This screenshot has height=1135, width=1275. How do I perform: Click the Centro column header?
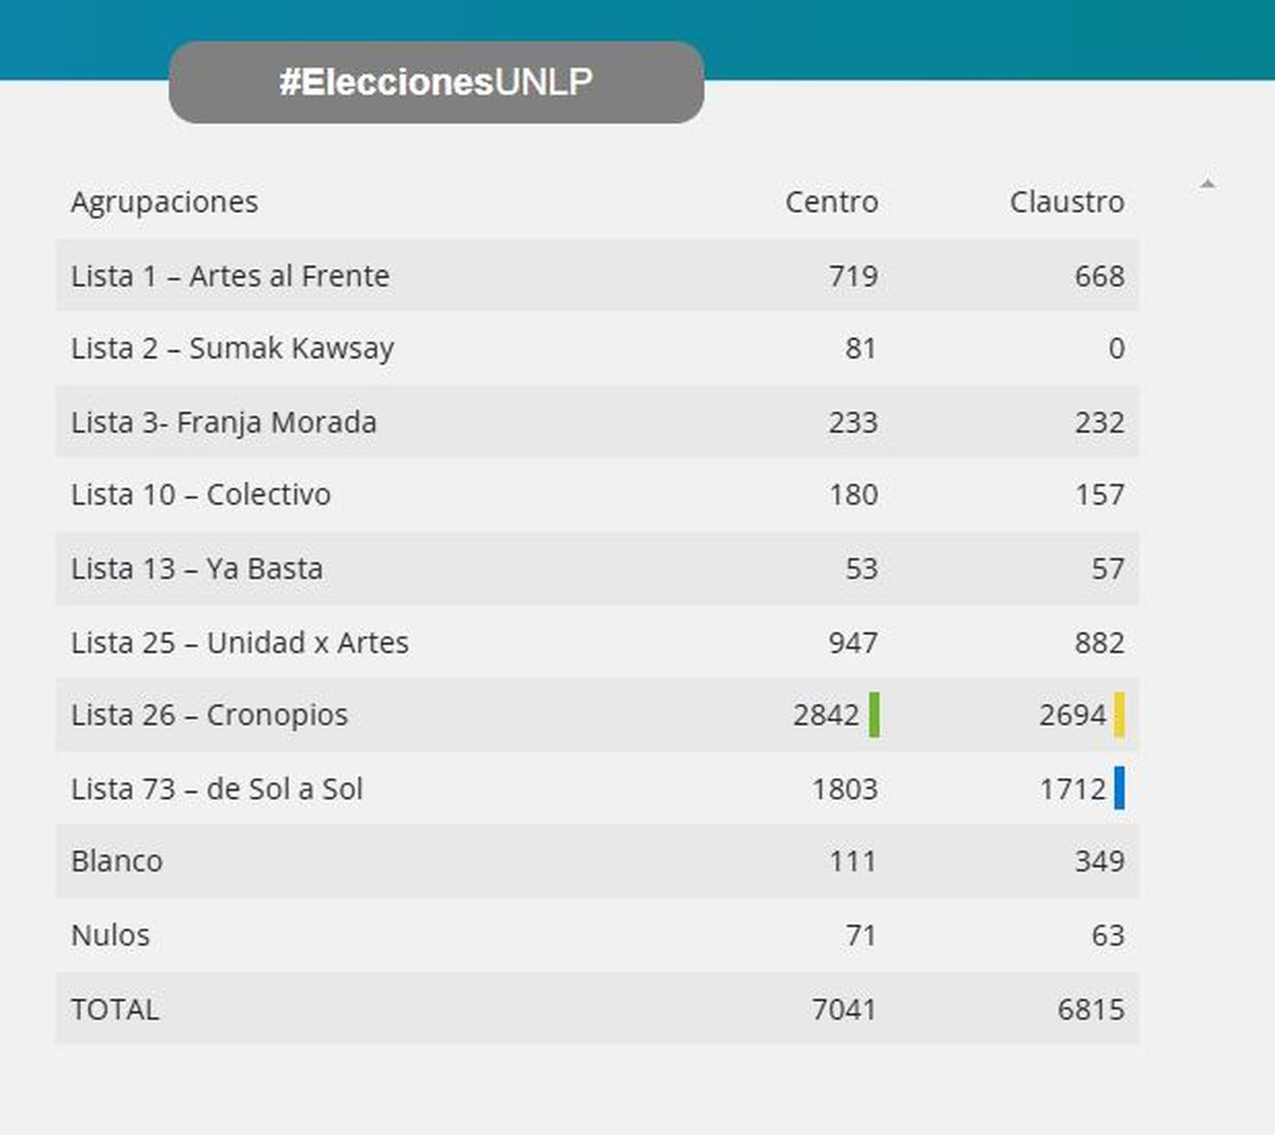click(831, 201)
